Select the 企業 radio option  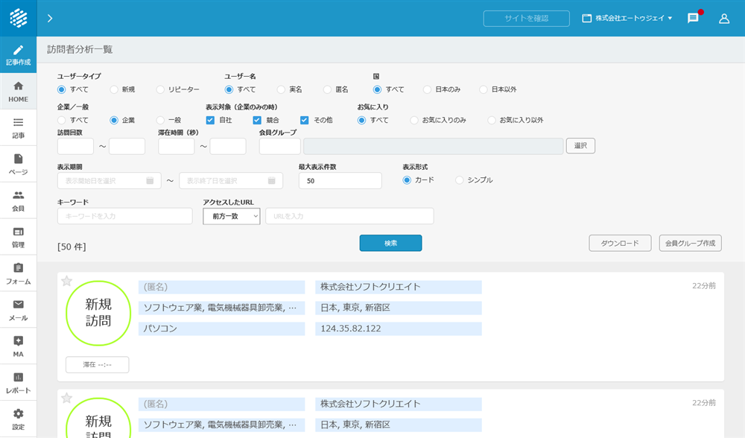pos(114,120)
